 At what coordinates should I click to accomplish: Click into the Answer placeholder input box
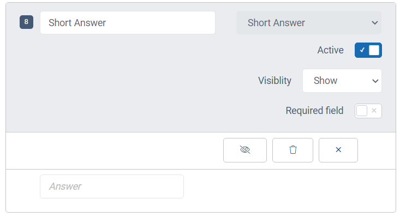click(x=112, y=186)
